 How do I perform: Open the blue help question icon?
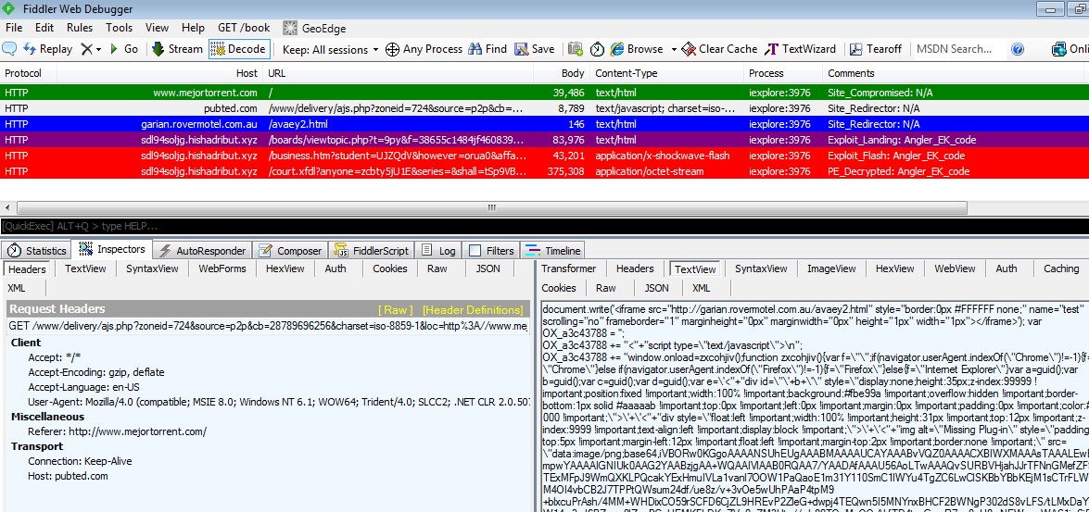click(1018, 49)
